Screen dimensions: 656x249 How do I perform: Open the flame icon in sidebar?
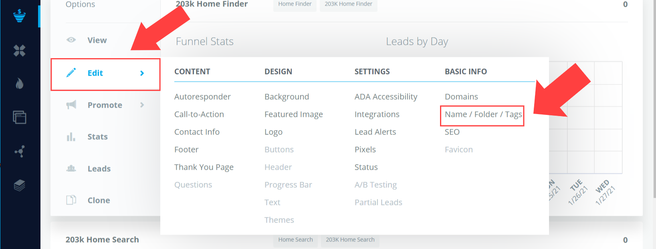click(19, 83)
